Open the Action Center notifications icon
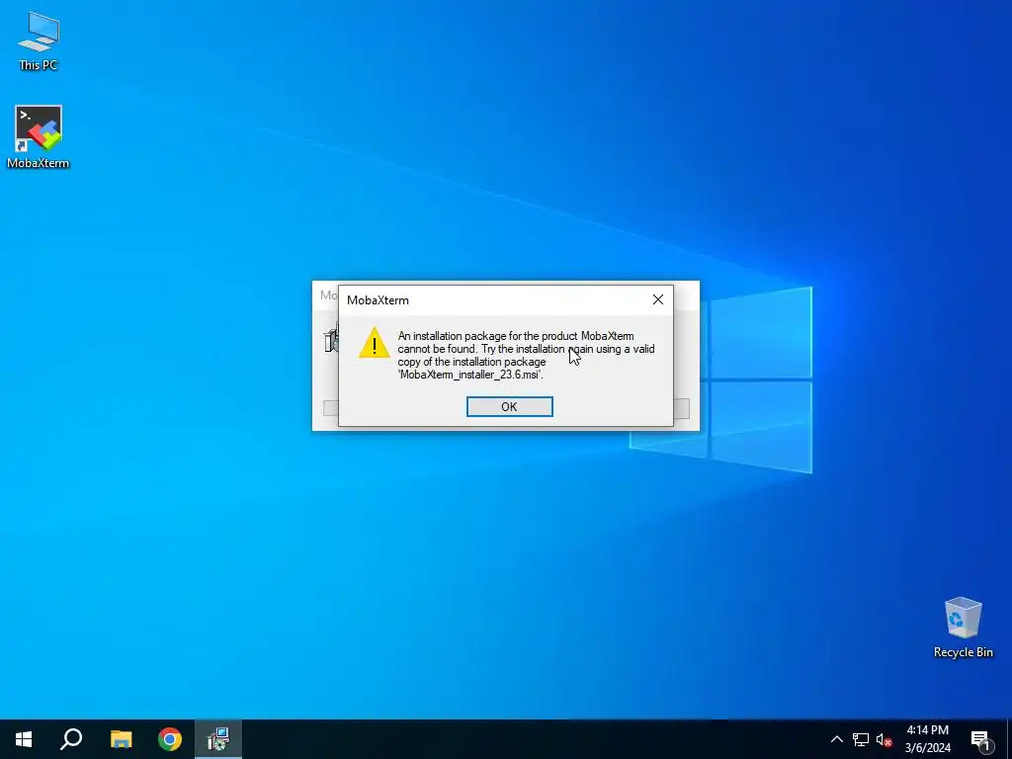1012x759 pixels. pyautogui.click(x=980, y=739)
